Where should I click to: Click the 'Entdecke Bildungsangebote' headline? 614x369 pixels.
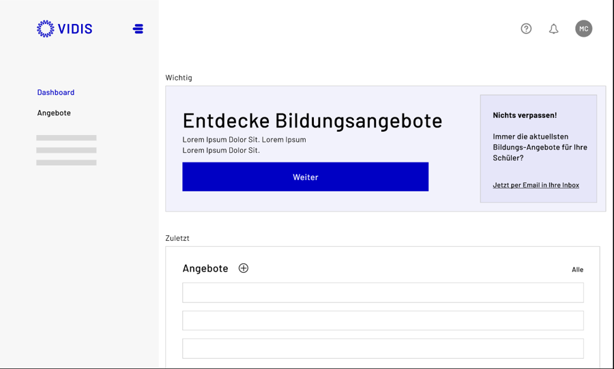(312, 120)
